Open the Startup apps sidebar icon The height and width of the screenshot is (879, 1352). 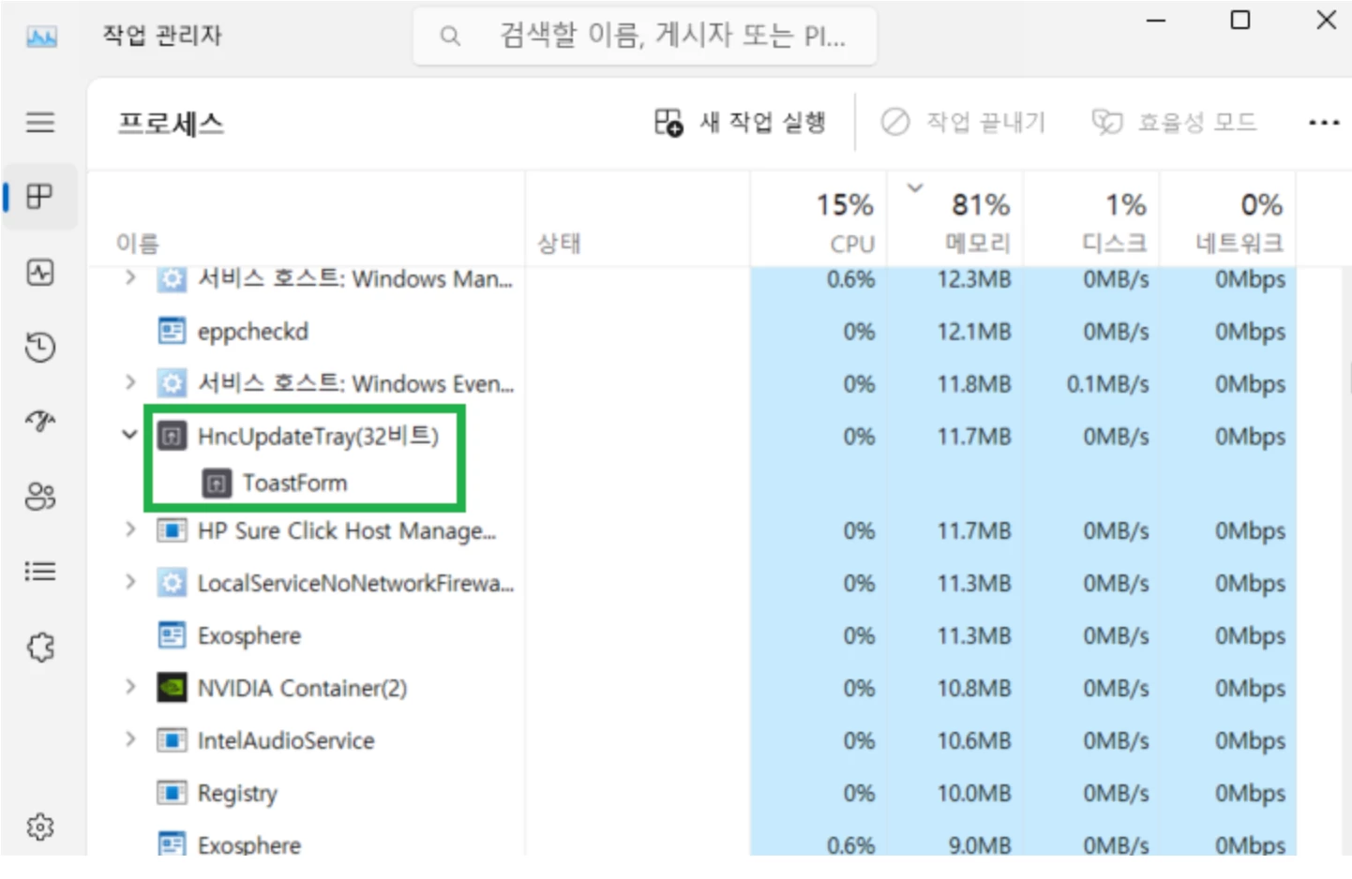(x=39, y=421)
